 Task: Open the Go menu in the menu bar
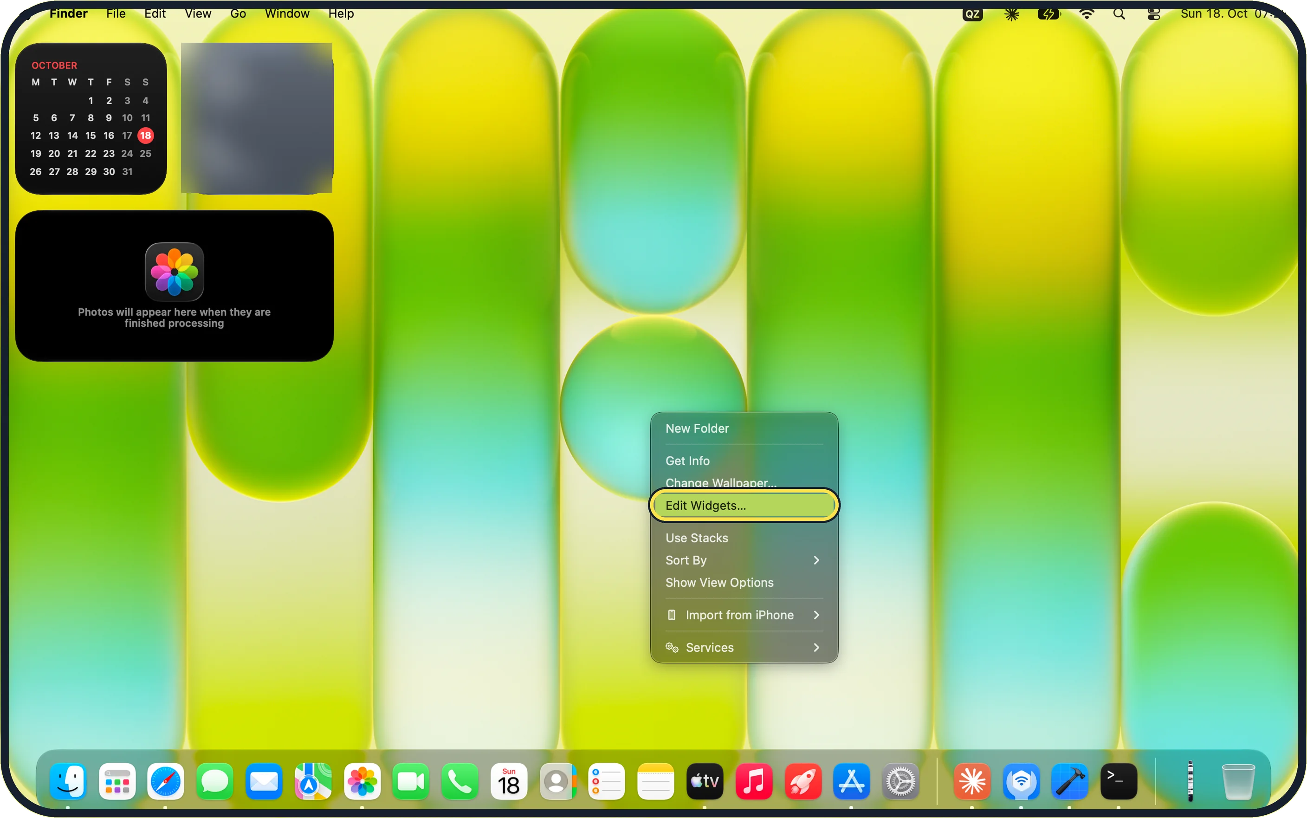[238, 13]
